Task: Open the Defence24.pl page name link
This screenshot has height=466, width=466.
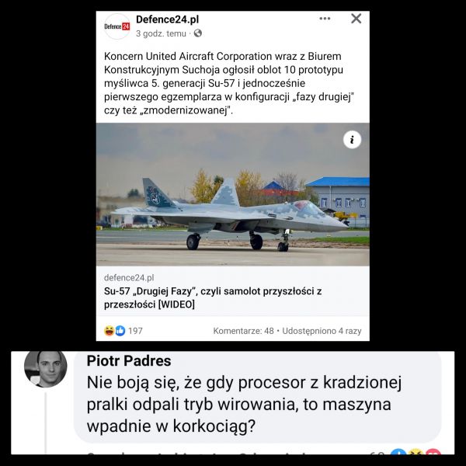Action: tap(167, 19)
